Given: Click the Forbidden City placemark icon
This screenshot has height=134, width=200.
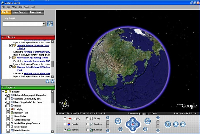Looking at the screenshot, I should pyautogui.click(x=14, y=58).
